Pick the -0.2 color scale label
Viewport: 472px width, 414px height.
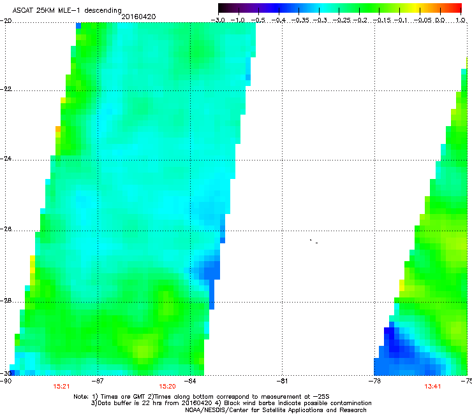point(360,20)
